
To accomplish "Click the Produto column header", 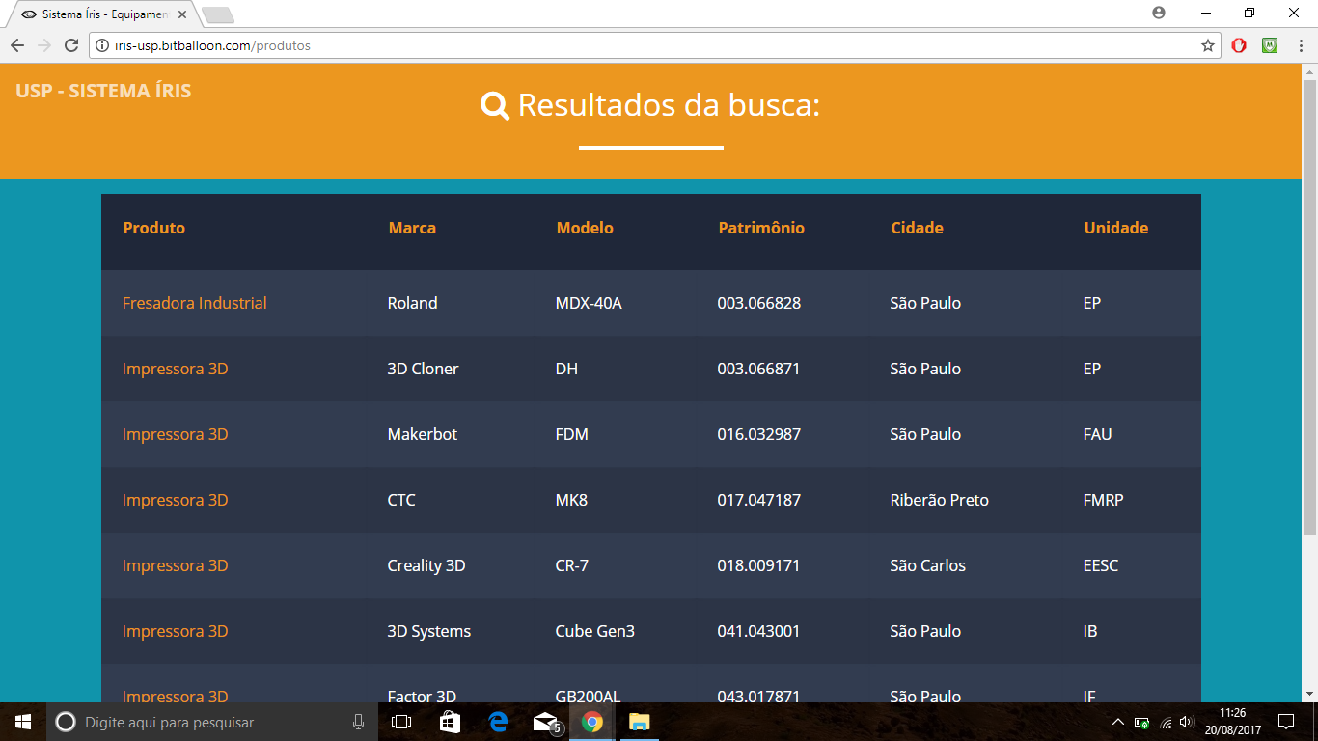I will tap(154, 228).
